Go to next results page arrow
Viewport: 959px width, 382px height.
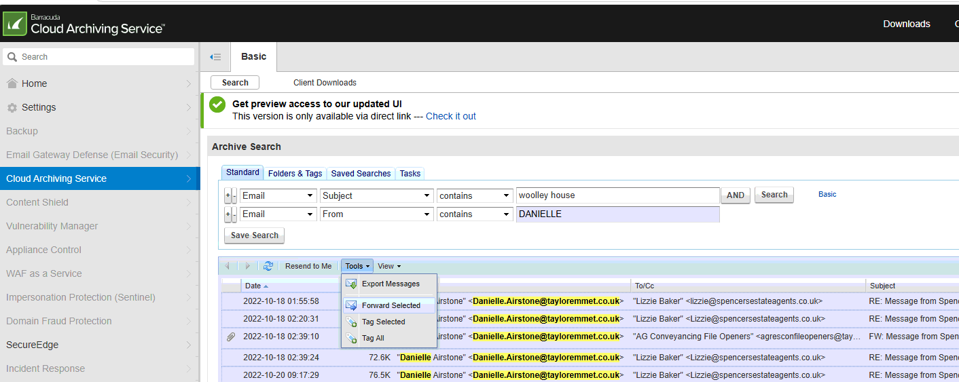248,266
